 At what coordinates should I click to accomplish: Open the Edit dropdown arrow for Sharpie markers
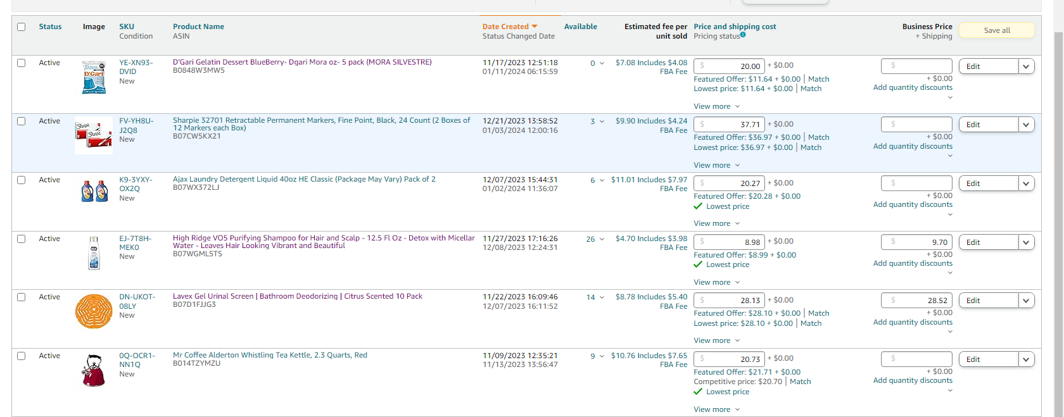click(1026, 125)
